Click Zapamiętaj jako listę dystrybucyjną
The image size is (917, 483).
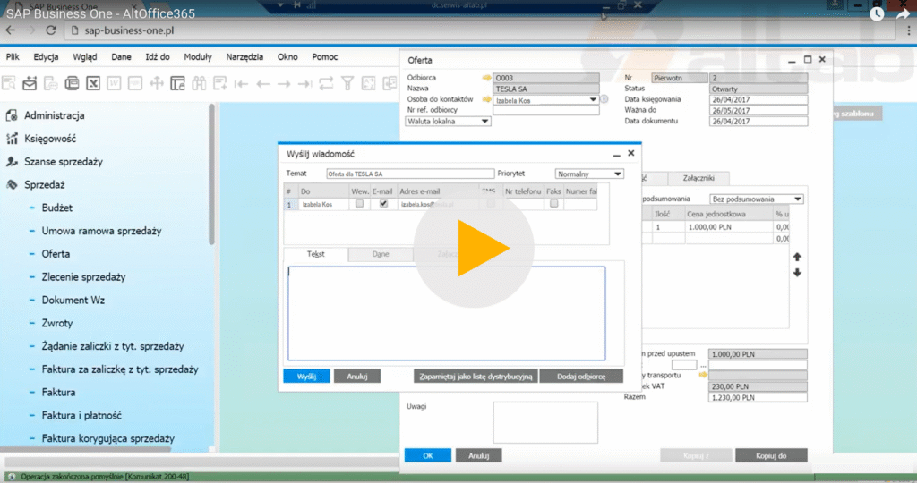[476, 377]
